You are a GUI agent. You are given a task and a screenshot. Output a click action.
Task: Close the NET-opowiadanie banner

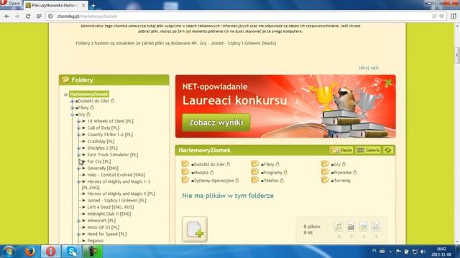tap(388, 82)
